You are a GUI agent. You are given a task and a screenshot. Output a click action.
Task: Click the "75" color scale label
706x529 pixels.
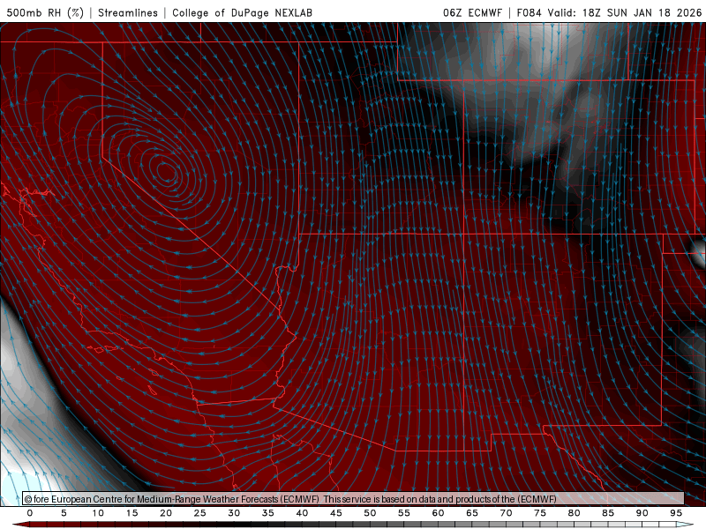click(x=540, y=513)
